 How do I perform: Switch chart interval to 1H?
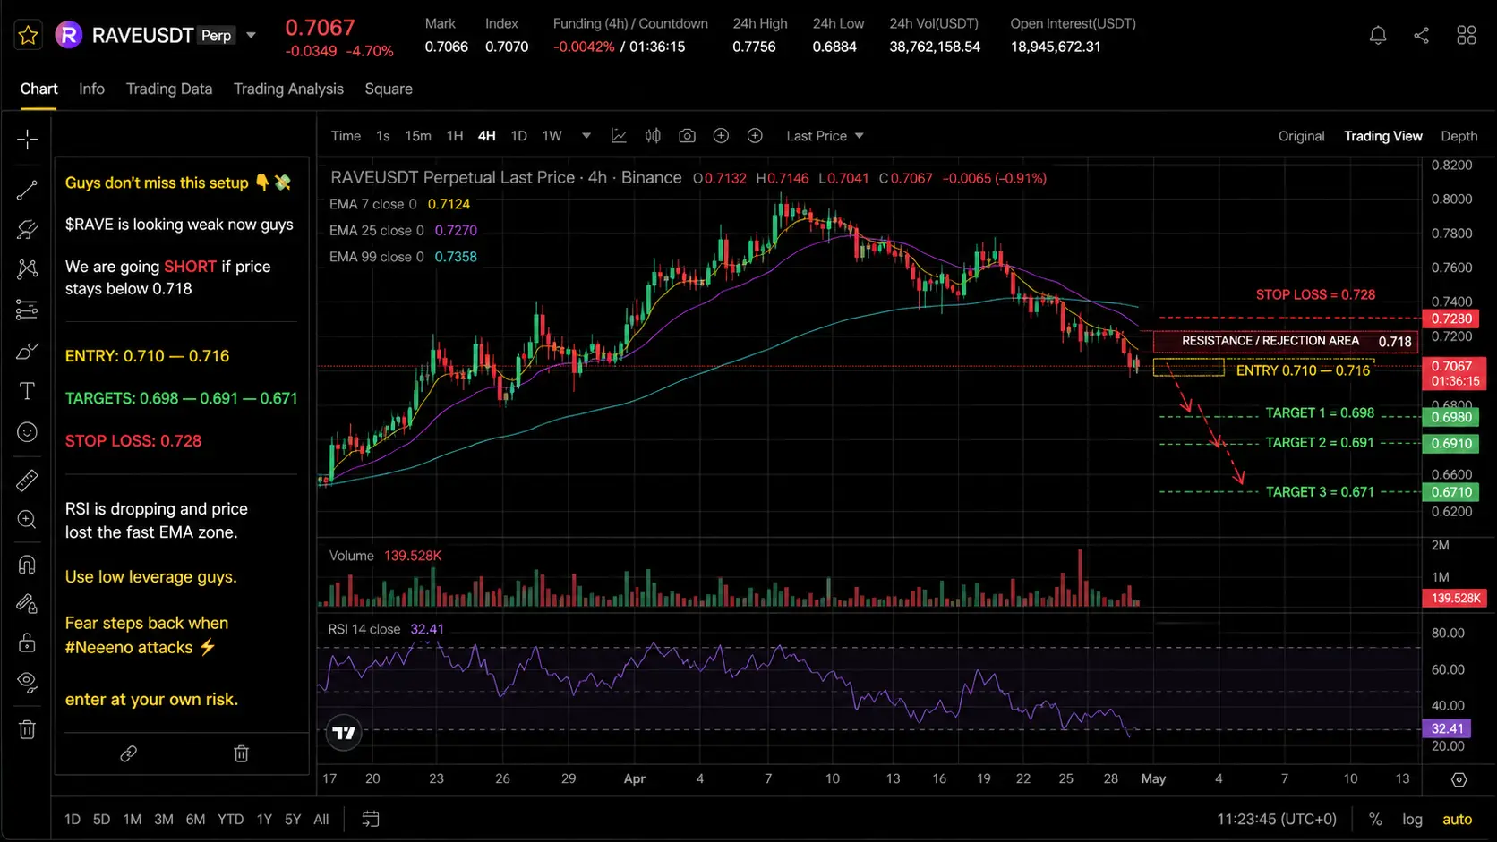pyautogui.click(x=455, y=136)
